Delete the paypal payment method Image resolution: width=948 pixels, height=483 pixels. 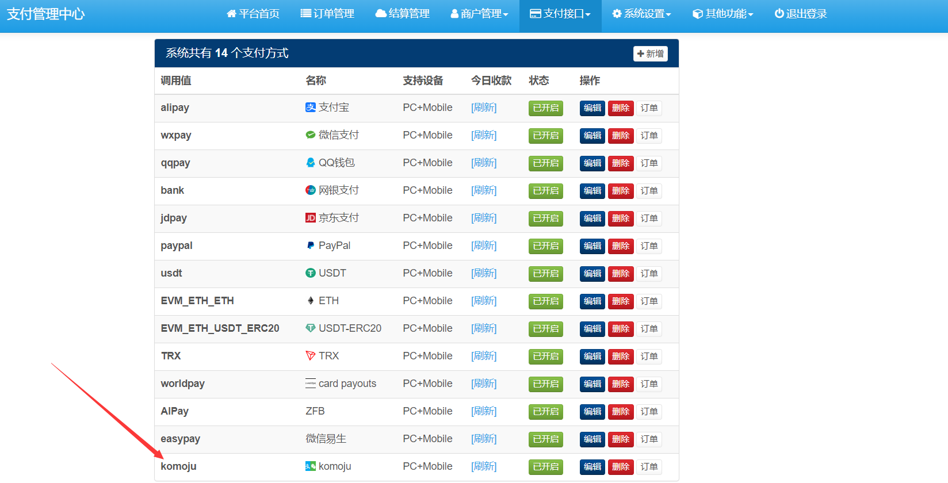pyautogui.click(x=621, y=246)
